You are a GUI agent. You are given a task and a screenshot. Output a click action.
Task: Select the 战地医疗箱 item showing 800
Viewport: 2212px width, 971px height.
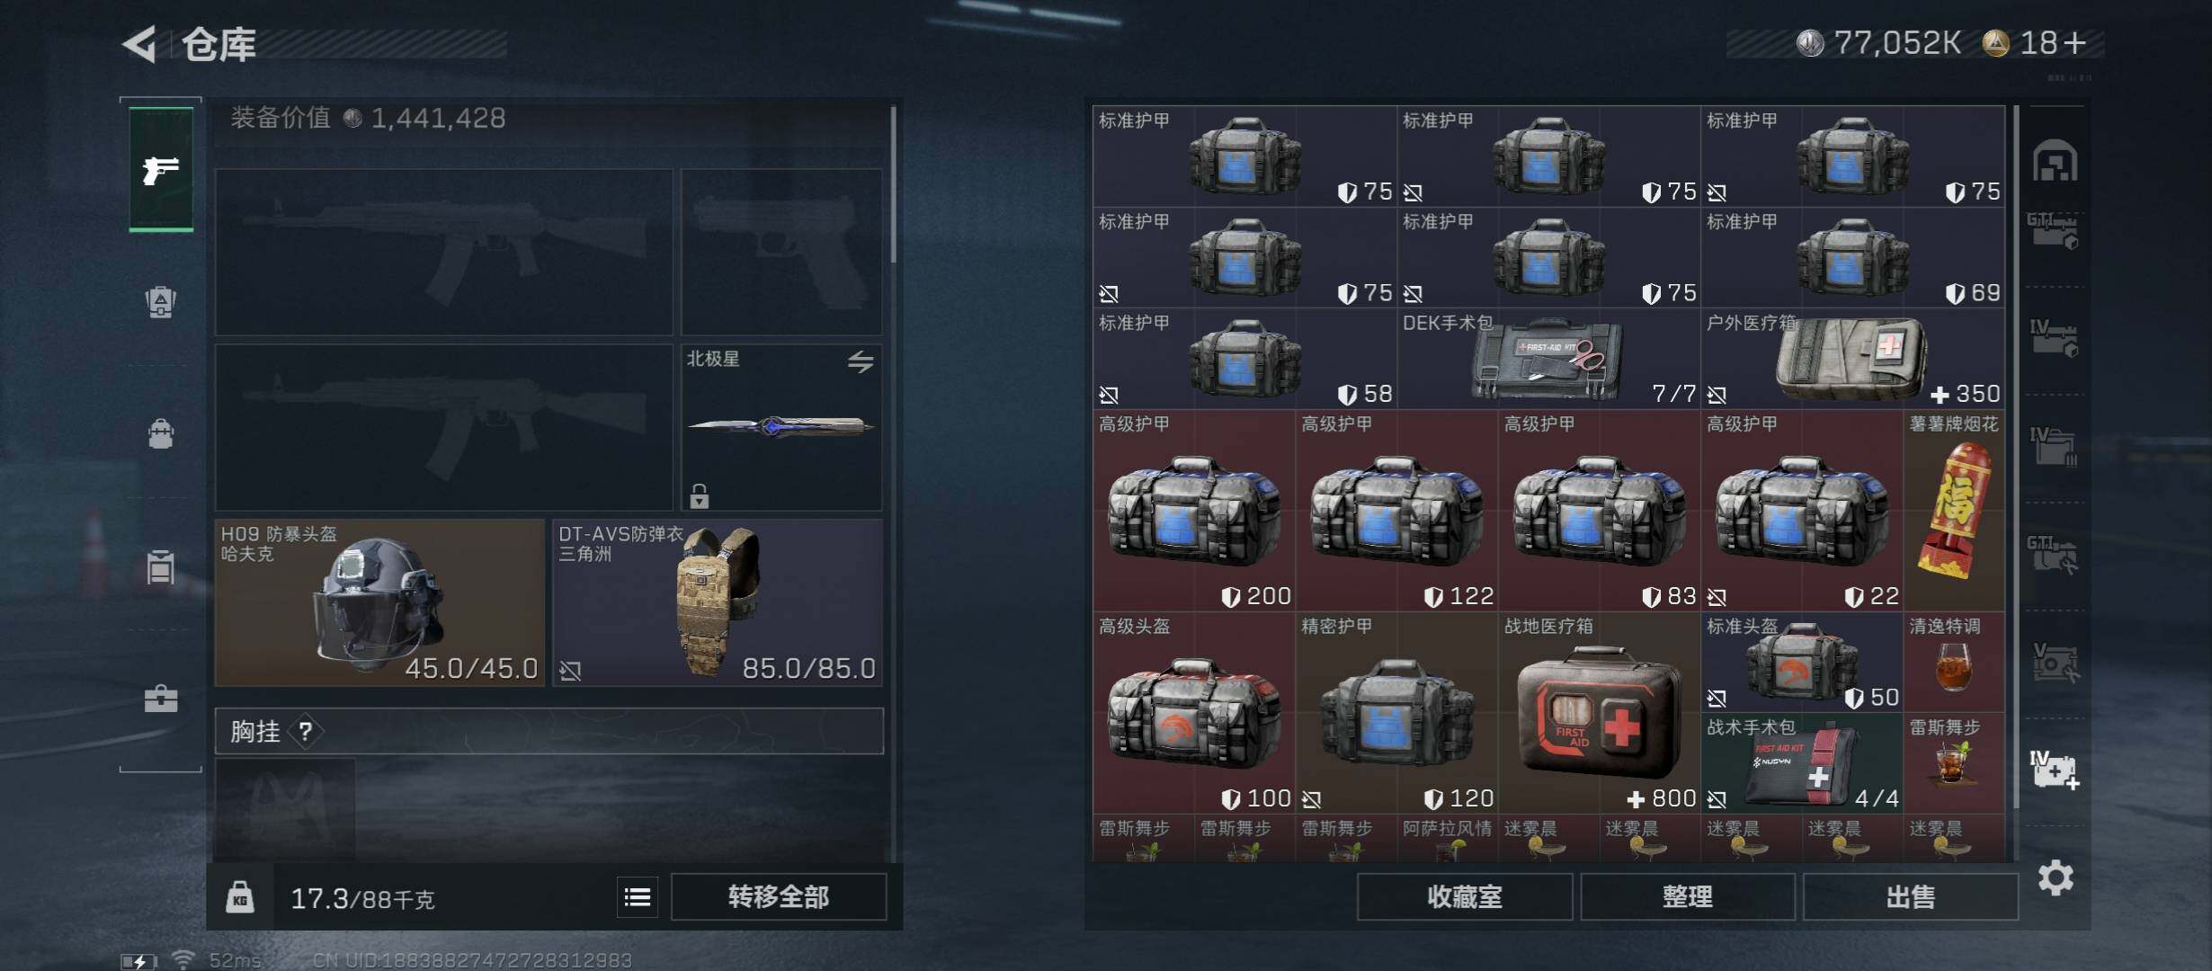click(x=1599, y=713)
